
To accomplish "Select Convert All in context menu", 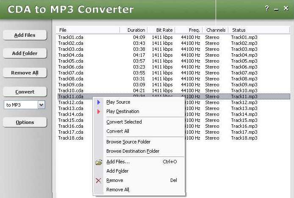I will [x=117, y=131].
